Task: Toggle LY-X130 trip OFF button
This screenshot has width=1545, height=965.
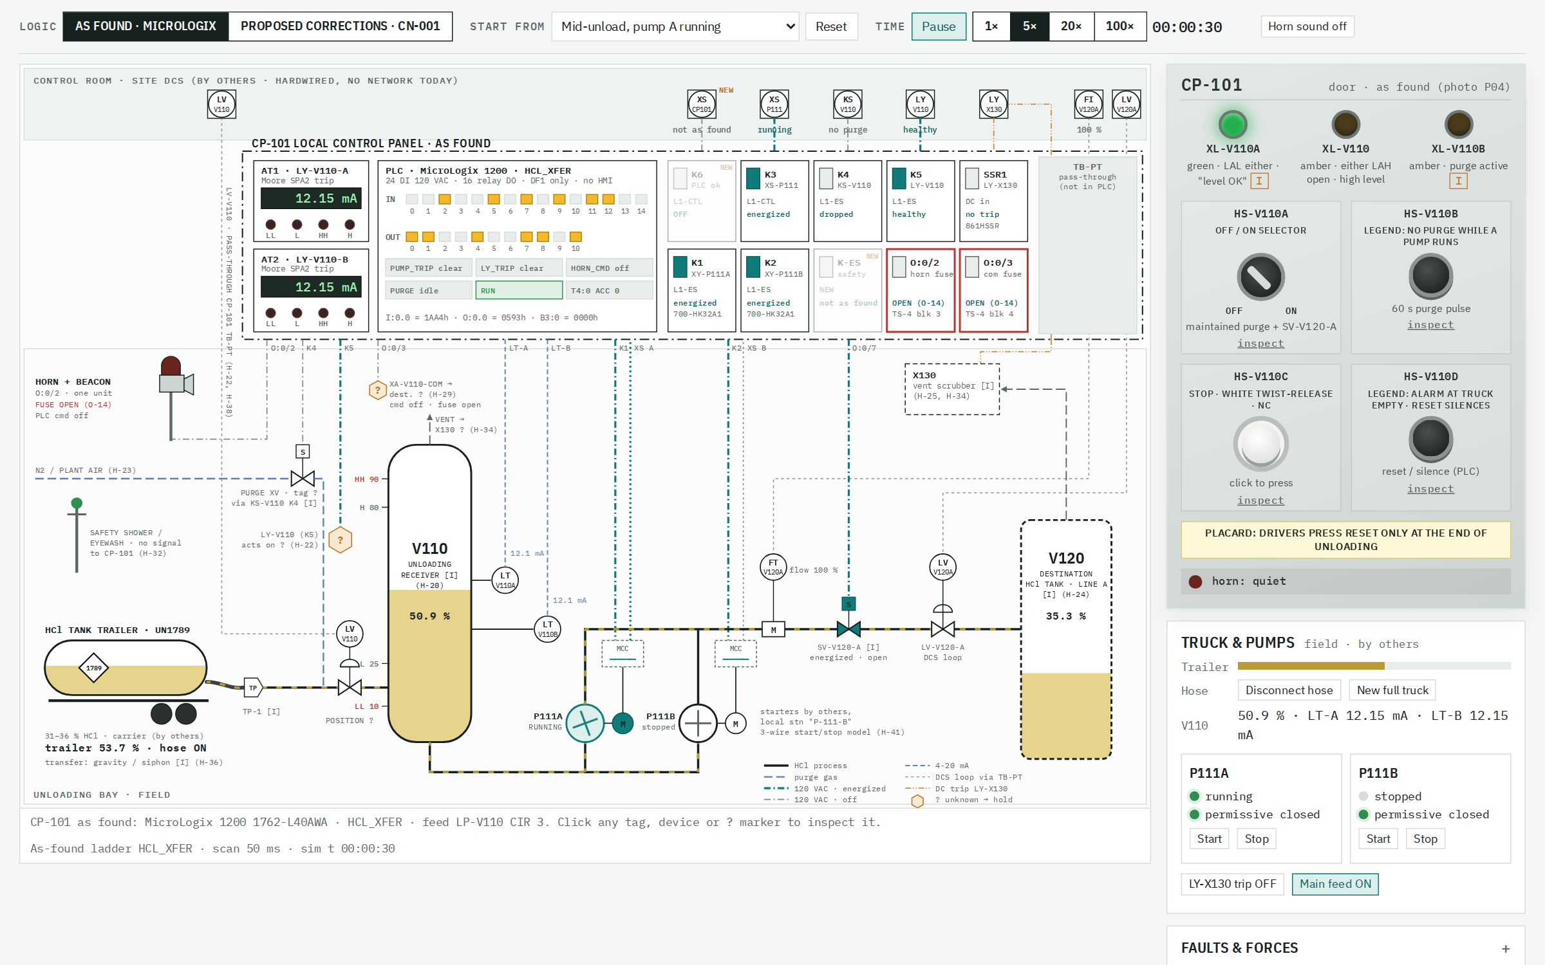Action: pyautogui.click(x=1232, y=884)
